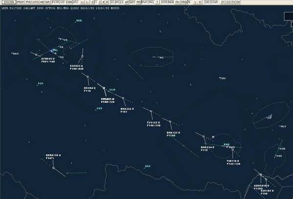The image size is (293, 199).
Task: Open the STAR procedures list
Action: 214,2
